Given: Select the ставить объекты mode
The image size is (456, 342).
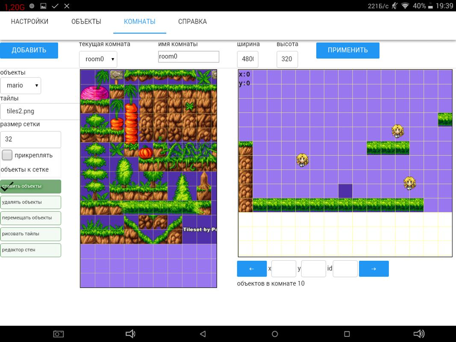Looking at the screenshot, I should pyautogui.click(x=30, y=186).
